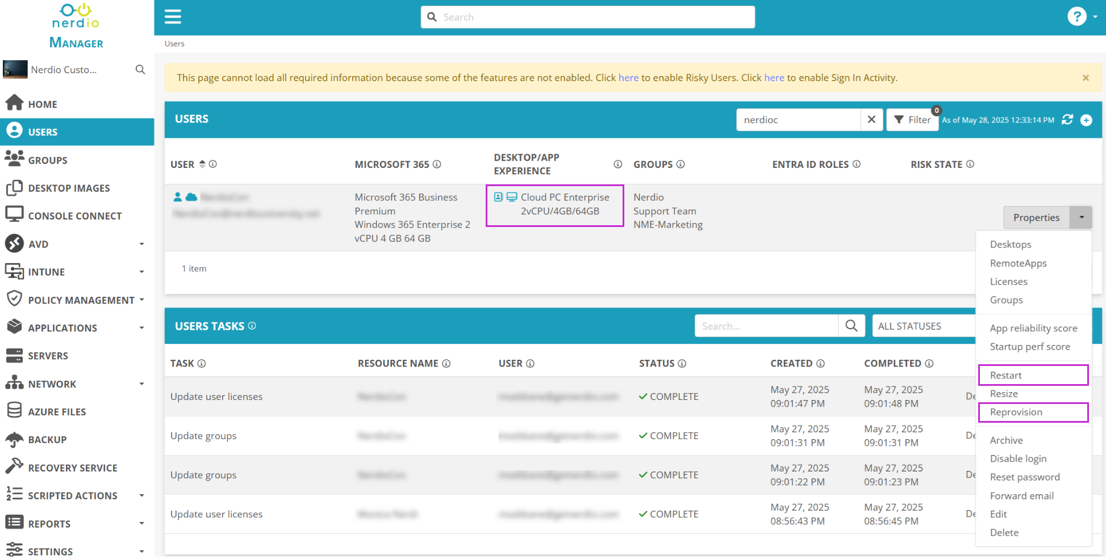Image resolution: width=1106 pixels, height=560 pixels.
Task: Focus the Users Tasks search field
Action: tap(766, 326)
